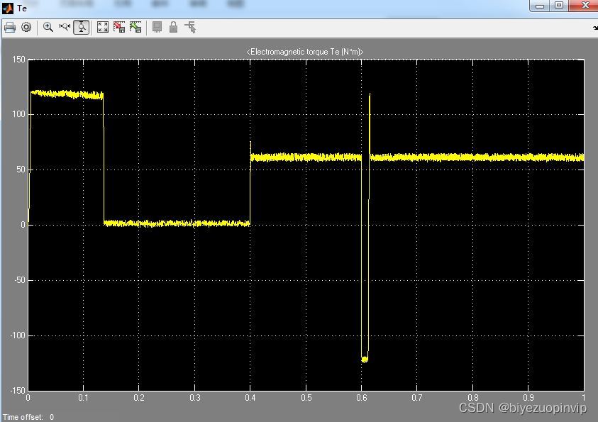Select the Zoom magnifier tool

coord(48,27)
